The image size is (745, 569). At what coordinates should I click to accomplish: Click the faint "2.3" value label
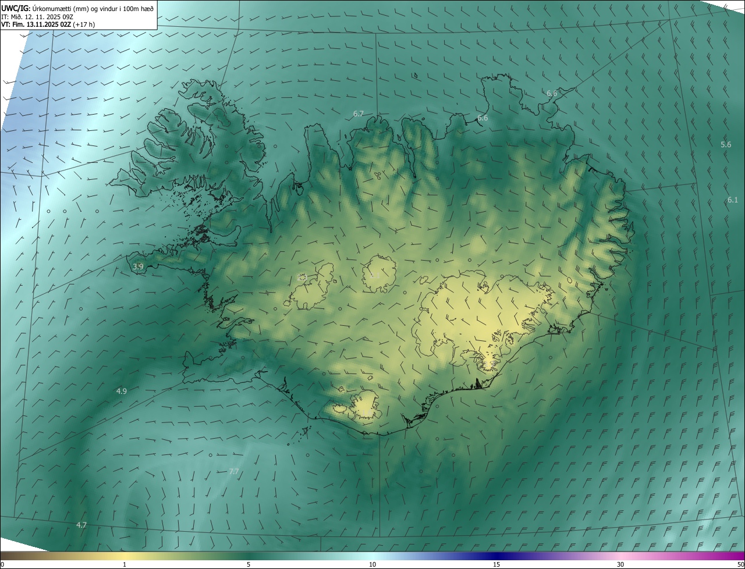point(302,278)
